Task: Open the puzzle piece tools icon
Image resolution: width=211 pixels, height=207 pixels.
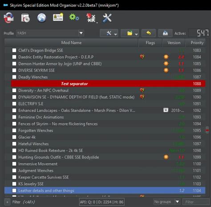Action: point(90,18)
